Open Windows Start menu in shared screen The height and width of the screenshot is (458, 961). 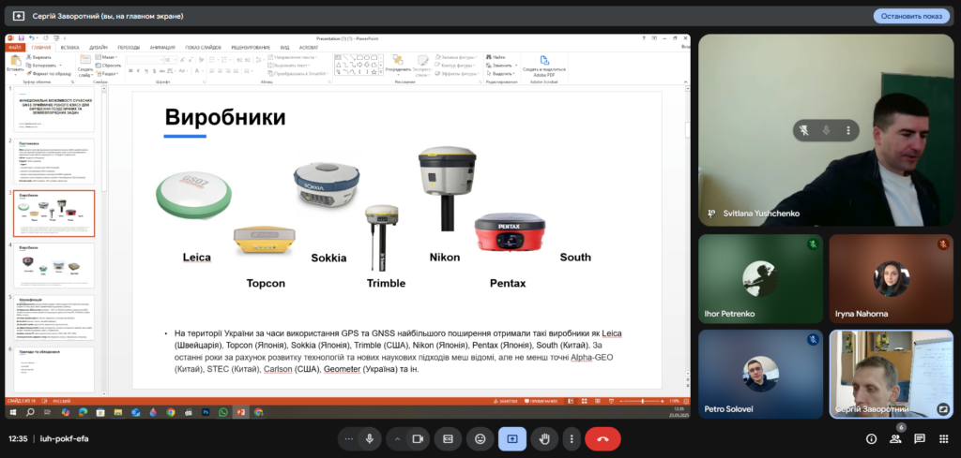[12, 412]
